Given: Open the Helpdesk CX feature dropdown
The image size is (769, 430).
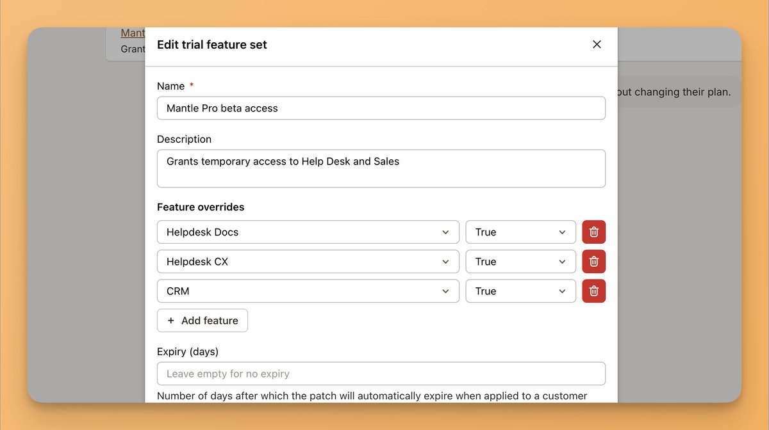Looking at the screenshot, I should coord(308,262).
